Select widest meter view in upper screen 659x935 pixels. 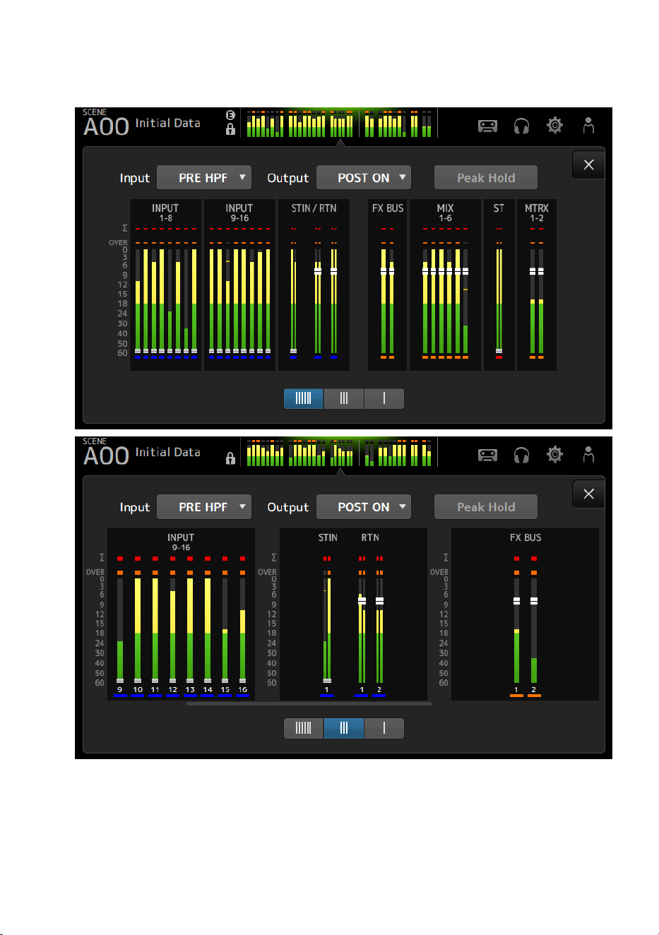[304, 398]
